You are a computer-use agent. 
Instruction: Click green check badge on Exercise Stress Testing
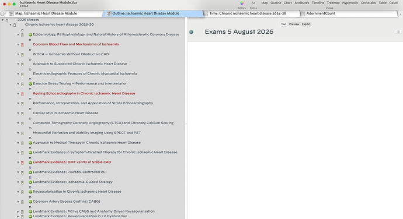click(30, 84)
